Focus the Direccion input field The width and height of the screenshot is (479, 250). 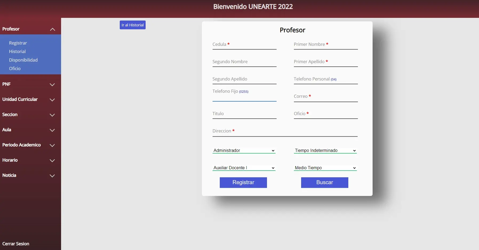[285, 132]
